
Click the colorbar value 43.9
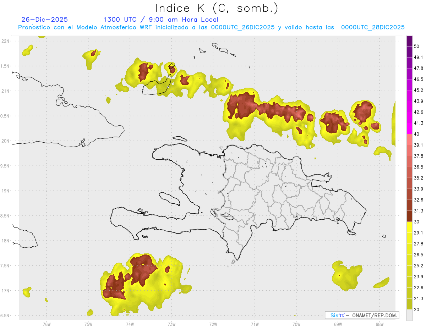[x=419, y=101]
